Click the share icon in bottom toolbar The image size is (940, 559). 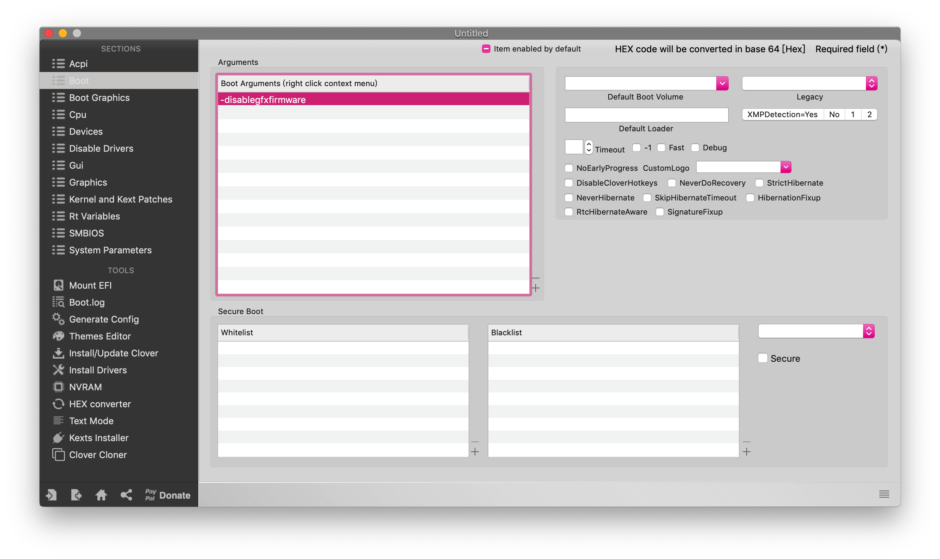(126, 494)
